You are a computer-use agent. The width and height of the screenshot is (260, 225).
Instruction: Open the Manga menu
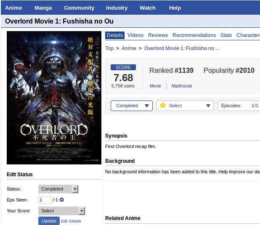pos(43,8)
